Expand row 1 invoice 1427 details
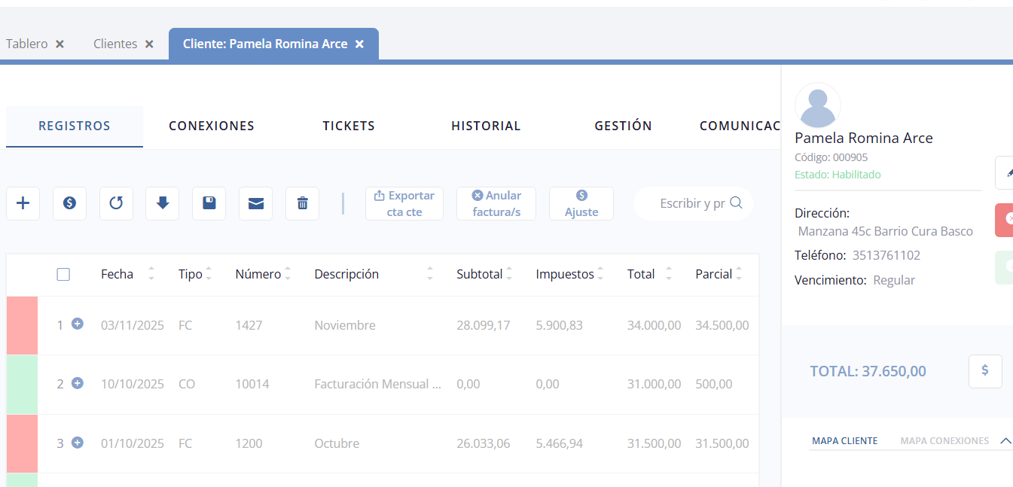Screen dimensions: 1013x487 [78, 324]
